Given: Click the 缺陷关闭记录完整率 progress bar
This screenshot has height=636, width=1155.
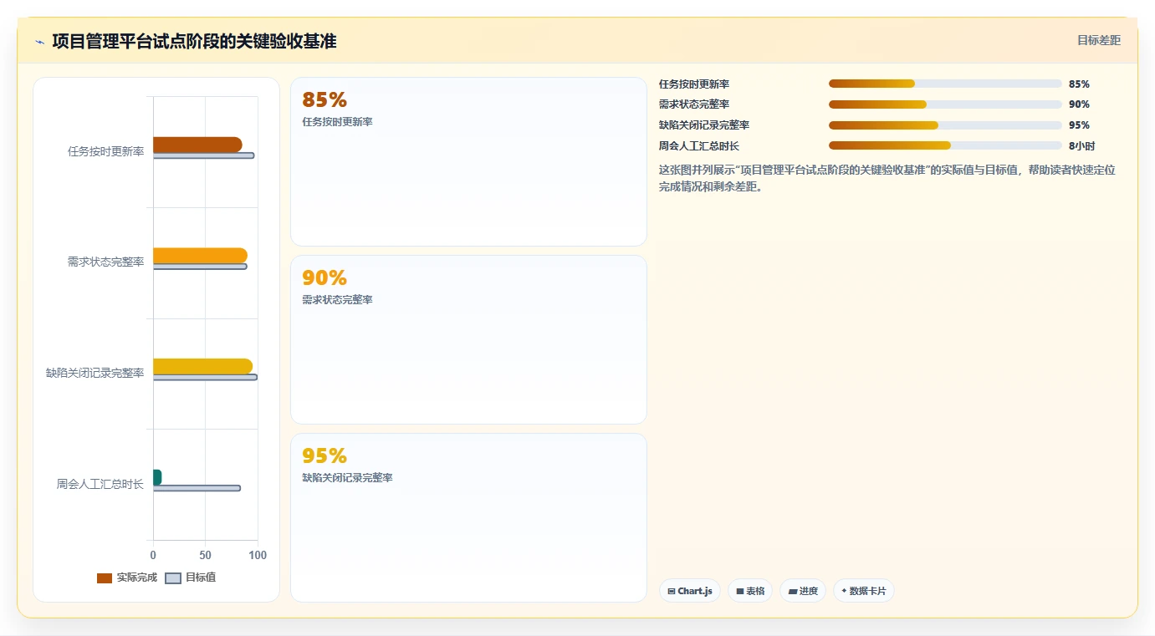Looking at the screenshot, I should coord(945,125).
